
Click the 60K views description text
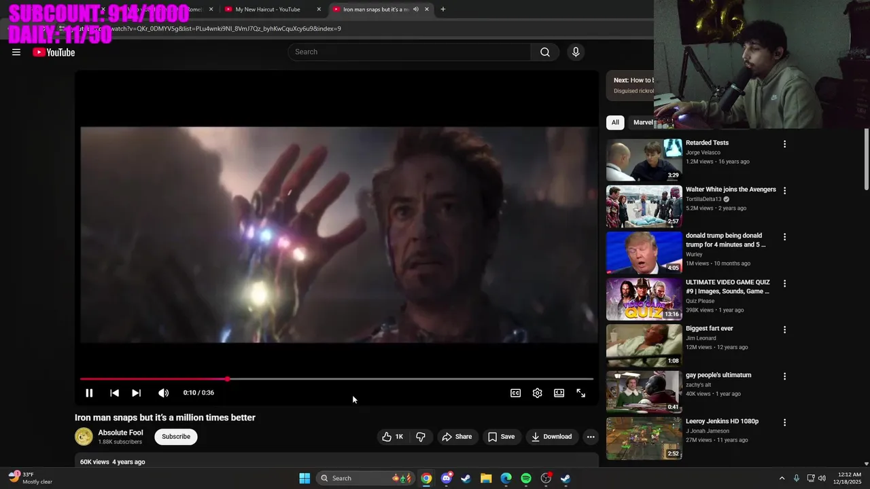coord(112,462)
